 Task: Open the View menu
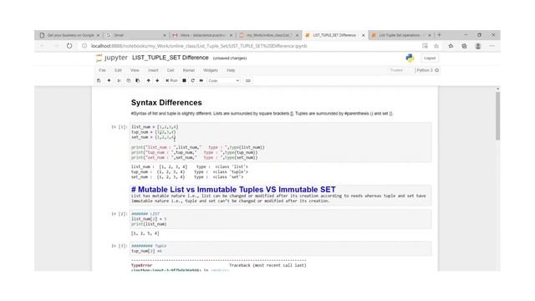pyautogui.click(x=135, y=70)
